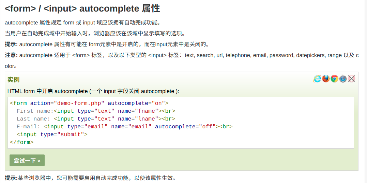Click the Safari compass icon
This screenshot has height=183, width=367.
coord(343,79)
